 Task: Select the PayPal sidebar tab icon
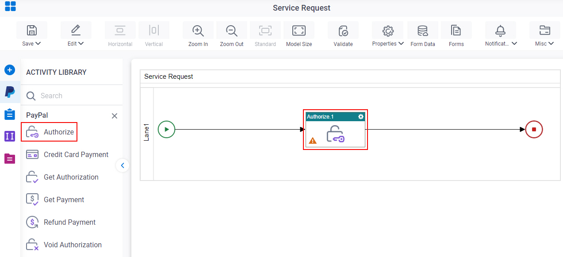[x=10, y=92]
